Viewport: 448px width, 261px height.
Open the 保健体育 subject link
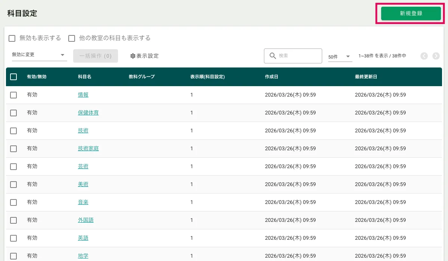[88, 113]
